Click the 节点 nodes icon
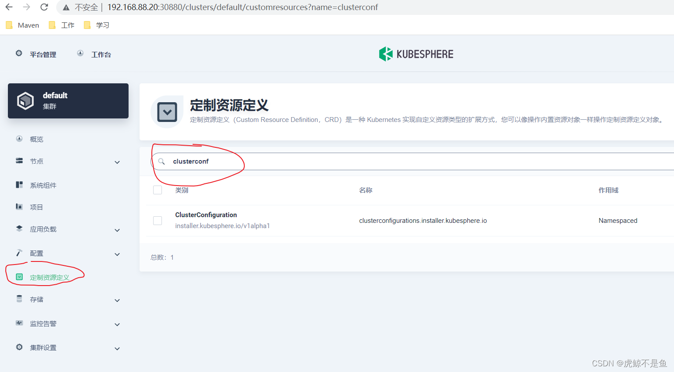The width and height of the screenshot is (674, 372). (x=19, y=161)
